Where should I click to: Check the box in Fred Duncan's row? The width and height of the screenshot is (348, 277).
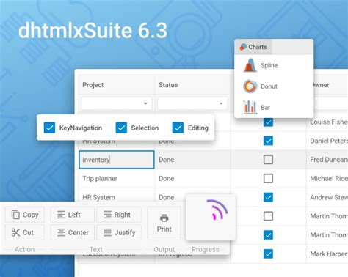[268, 160]
